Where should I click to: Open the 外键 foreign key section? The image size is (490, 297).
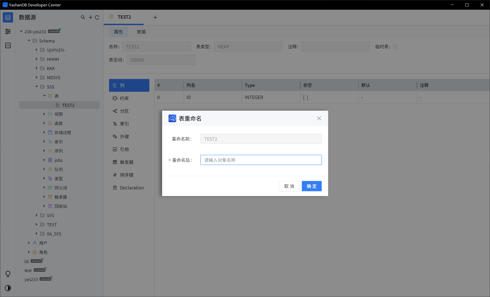[129, 136]
